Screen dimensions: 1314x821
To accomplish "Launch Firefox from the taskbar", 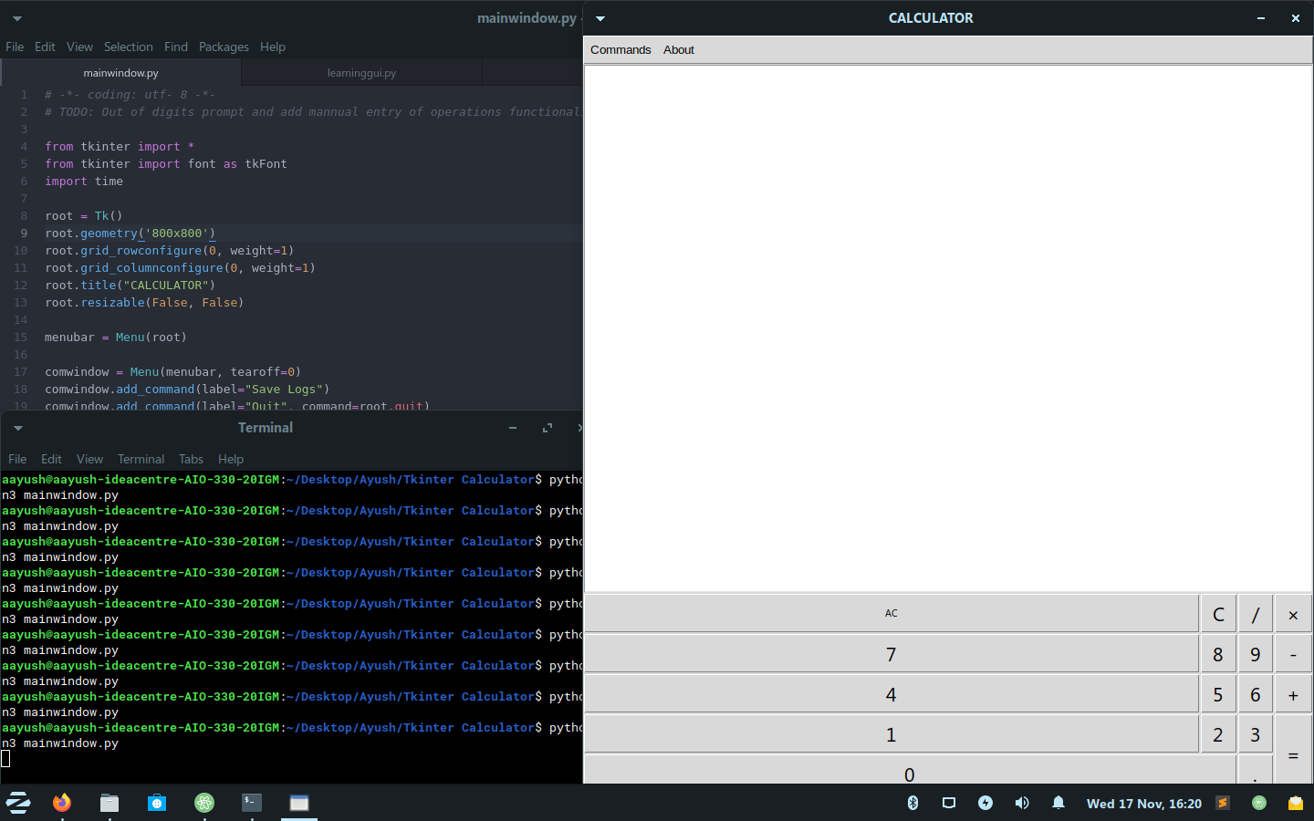I will [62, 803].
